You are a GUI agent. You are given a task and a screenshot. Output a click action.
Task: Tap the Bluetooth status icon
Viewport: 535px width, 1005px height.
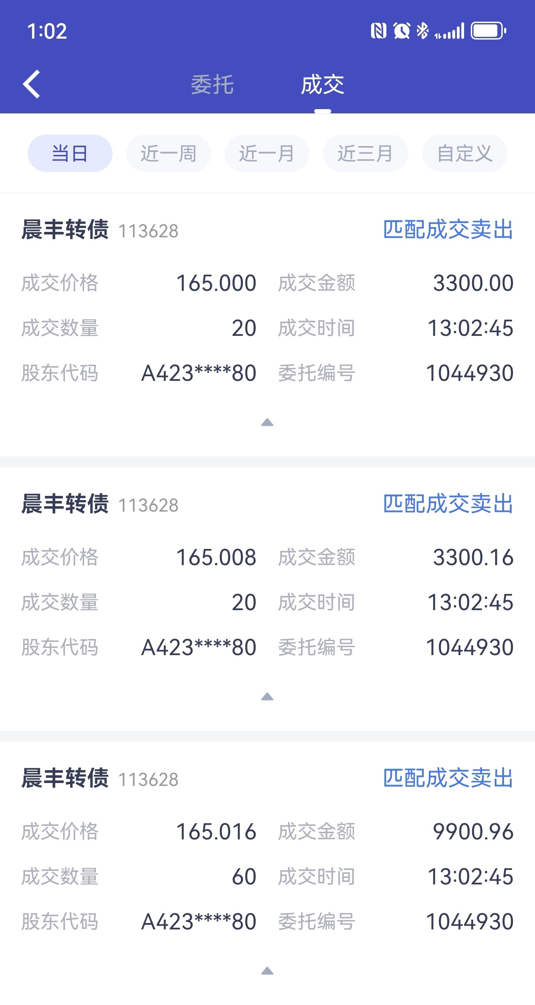pos(422,31)
